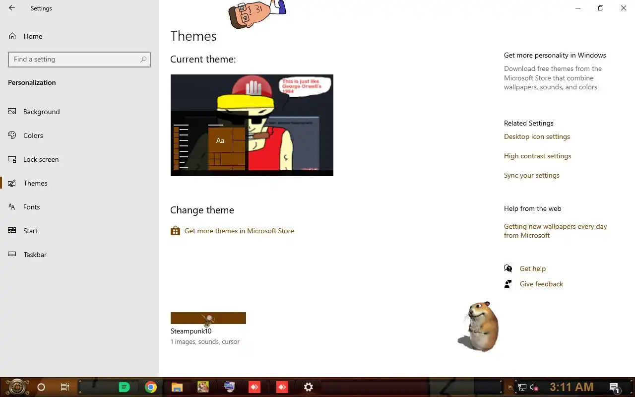
Task: Open Get more themes in Microsoft Store
Action: 239,231
